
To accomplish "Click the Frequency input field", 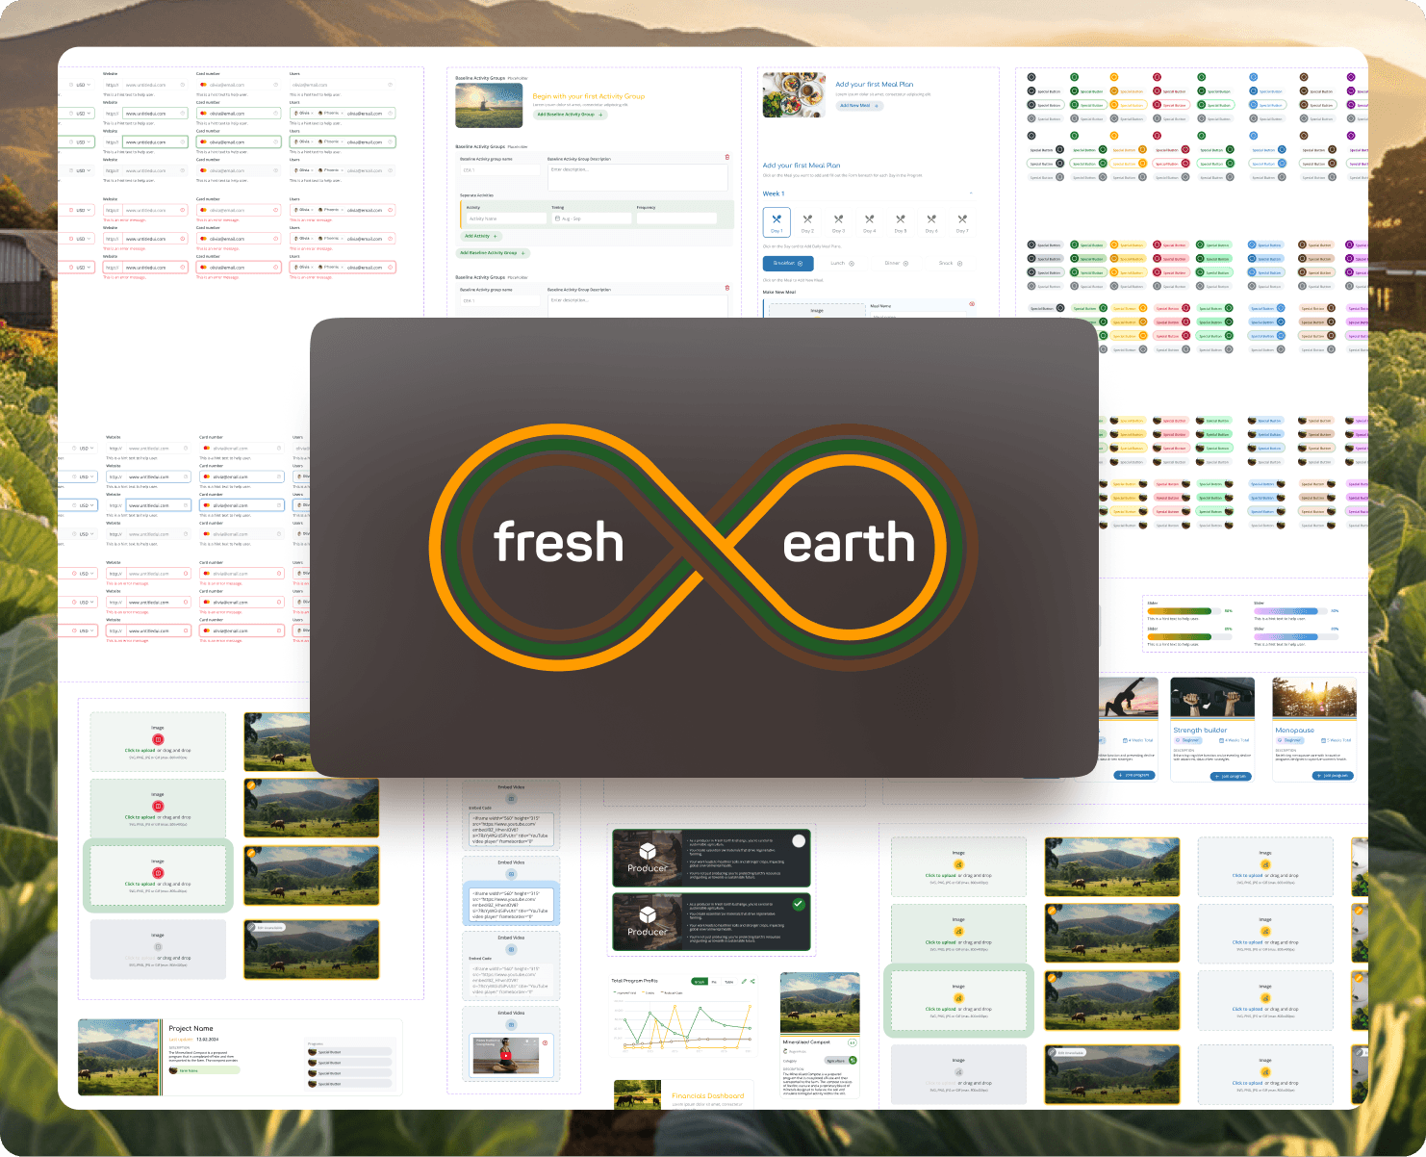I will [x=675, y=219].
